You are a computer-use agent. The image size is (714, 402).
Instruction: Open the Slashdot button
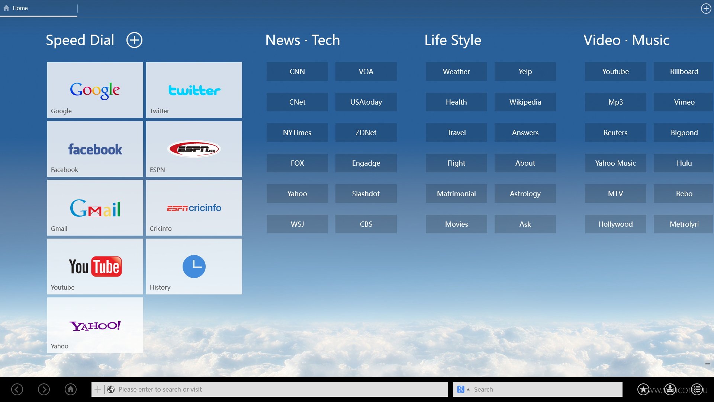366,194
